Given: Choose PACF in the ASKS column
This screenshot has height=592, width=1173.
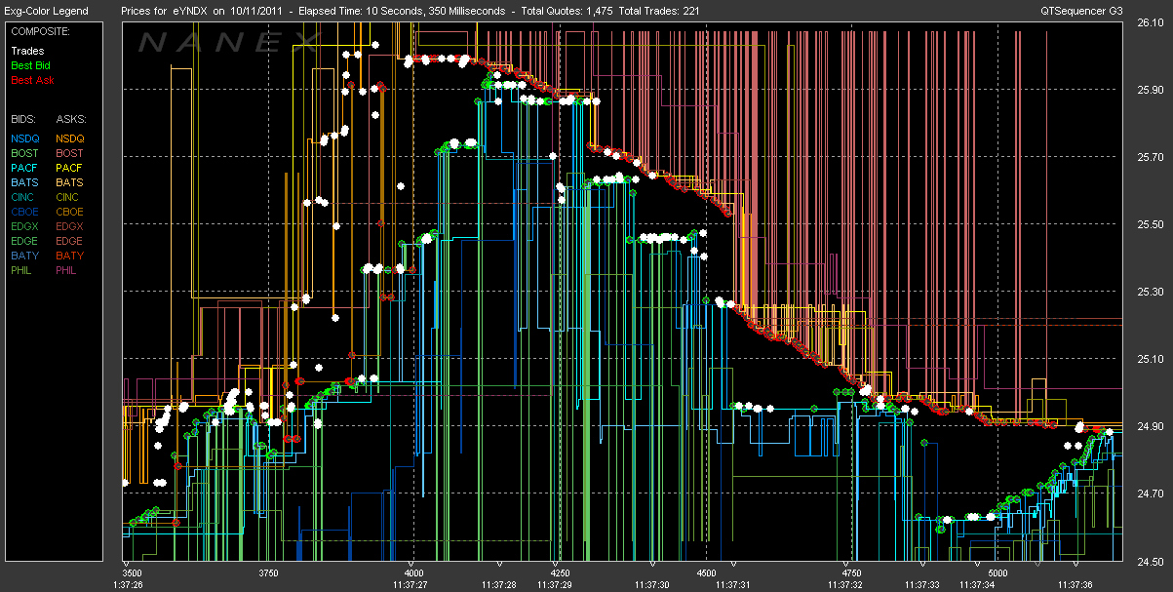Looking at the screenshot, I should tap(70, 168).
